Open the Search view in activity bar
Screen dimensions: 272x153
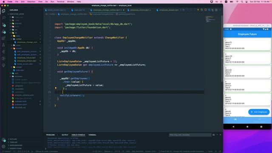click(x=3, y=17)
